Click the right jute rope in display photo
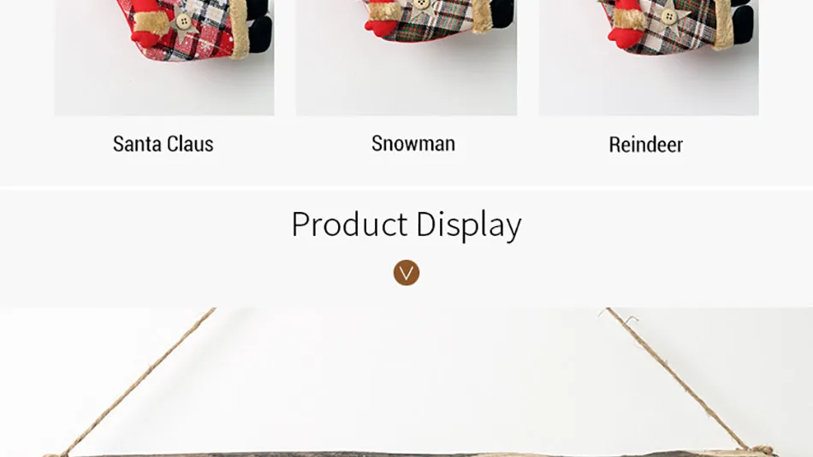The width and height of the screenshot is (813, 457). tap(685, 380)
